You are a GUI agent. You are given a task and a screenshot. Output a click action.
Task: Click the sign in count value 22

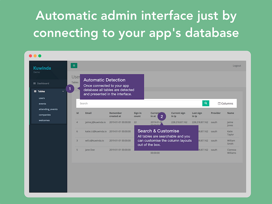[135, 122]
